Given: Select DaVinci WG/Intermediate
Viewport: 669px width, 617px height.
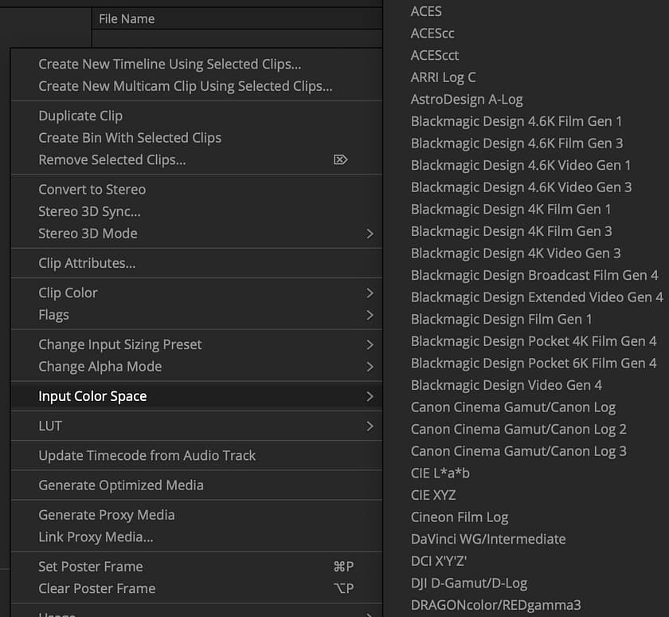Looking at the screenshot, I should point(488,540).
